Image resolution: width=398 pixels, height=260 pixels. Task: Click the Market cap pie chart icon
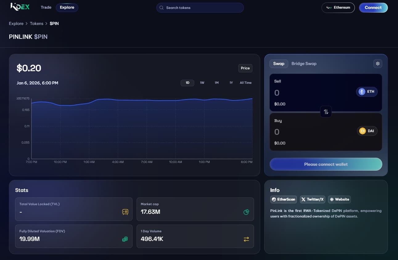tap(246, 212)
